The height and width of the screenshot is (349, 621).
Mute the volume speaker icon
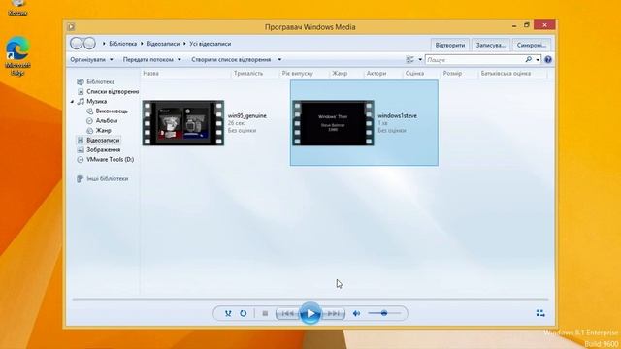[356, 313]
